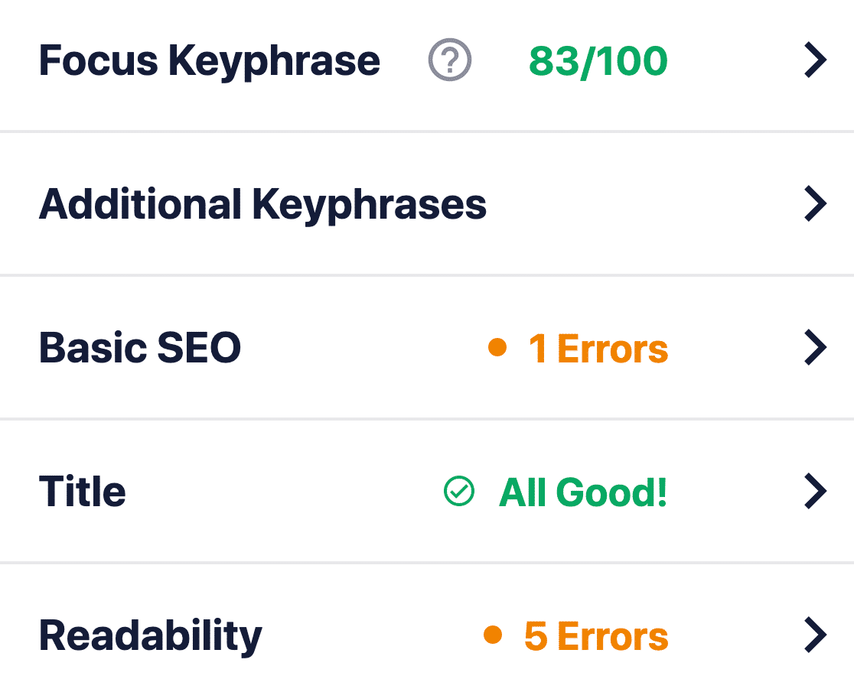Click the 83/100 keyphrase score
This screenshot has width=854, height=679.
tap(598, 60)
